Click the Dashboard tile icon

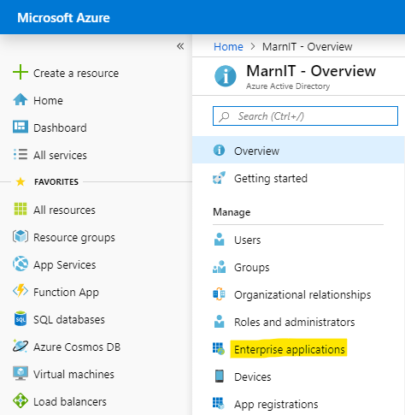coord(21,127)
